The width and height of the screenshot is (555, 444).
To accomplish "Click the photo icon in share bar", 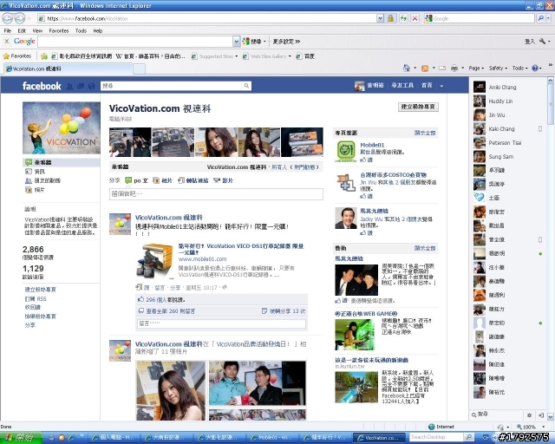I will (156, 180).
